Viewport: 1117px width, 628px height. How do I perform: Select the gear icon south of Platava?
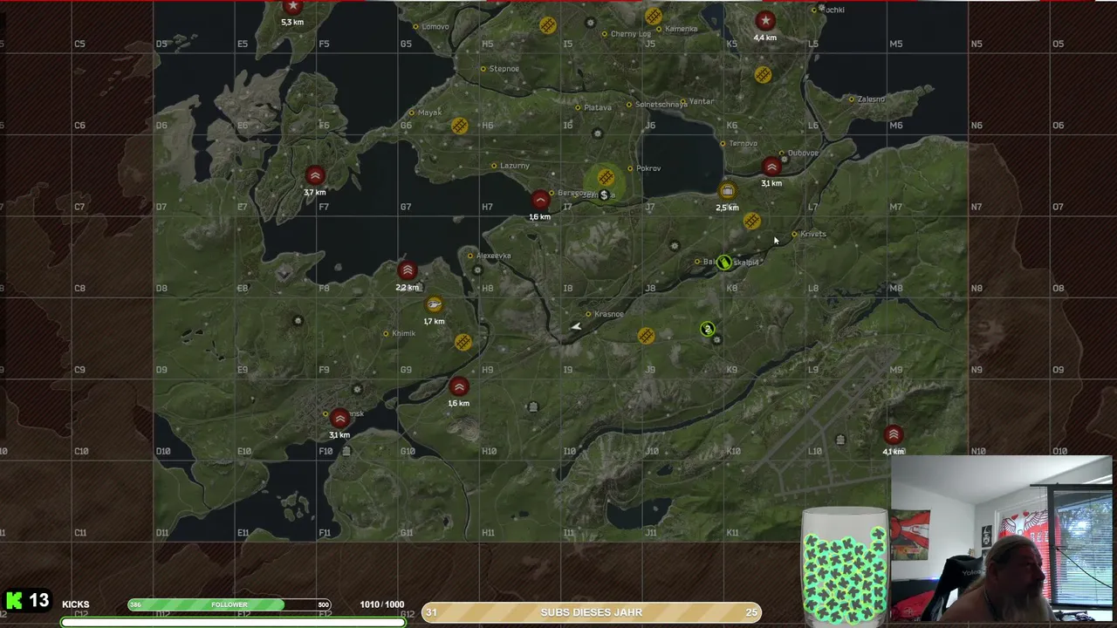(x=597, y=133)
